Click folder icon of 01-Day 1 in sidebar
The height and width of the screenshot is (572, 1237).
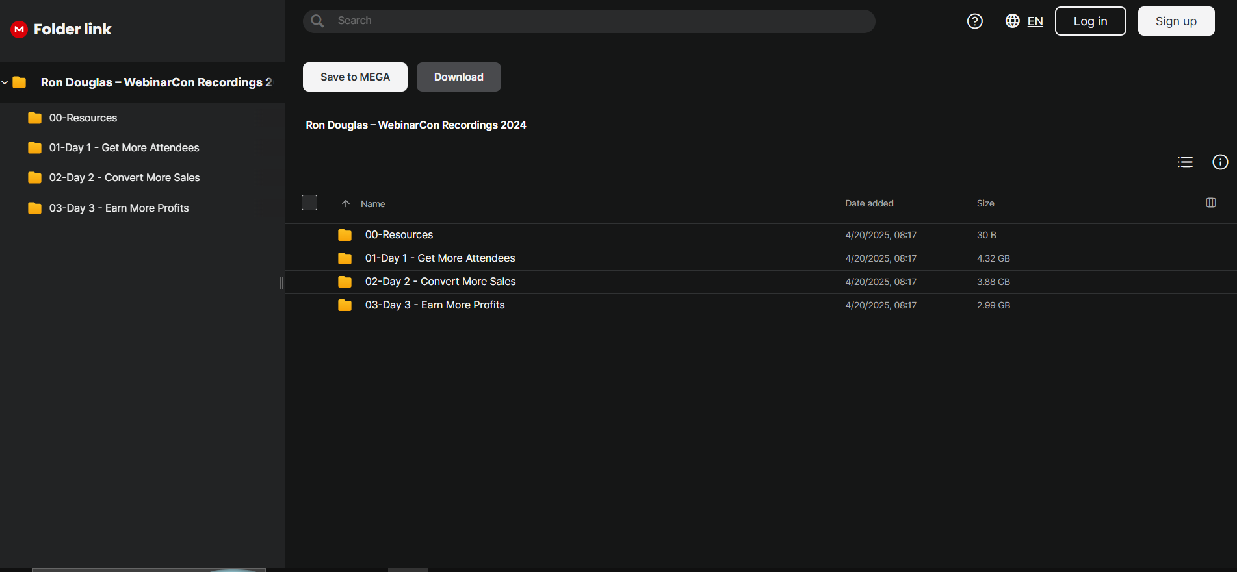click(35, 148)
